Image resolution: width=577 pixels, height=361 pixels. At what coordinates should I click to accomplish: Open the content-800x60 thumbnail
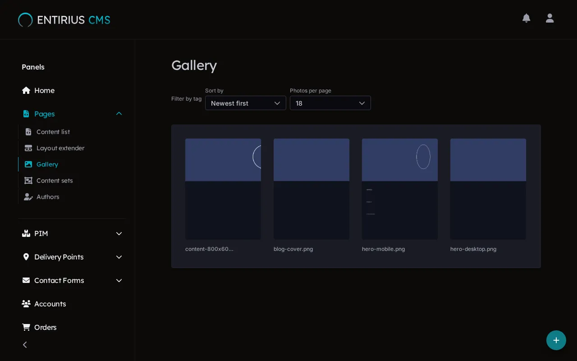[x=223, y=189]
